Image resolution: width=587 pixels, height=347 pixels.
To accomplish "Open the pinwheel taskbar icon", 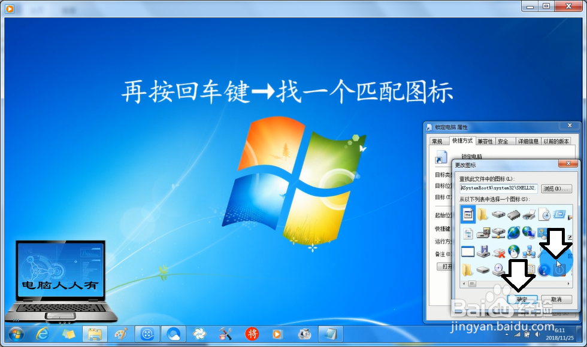I will click(199, 334).
